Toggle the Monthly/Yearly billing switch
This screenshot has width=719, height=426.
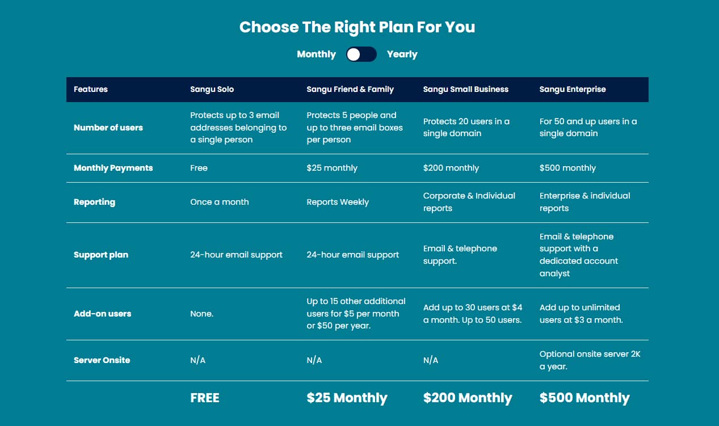tap(361, 54)
